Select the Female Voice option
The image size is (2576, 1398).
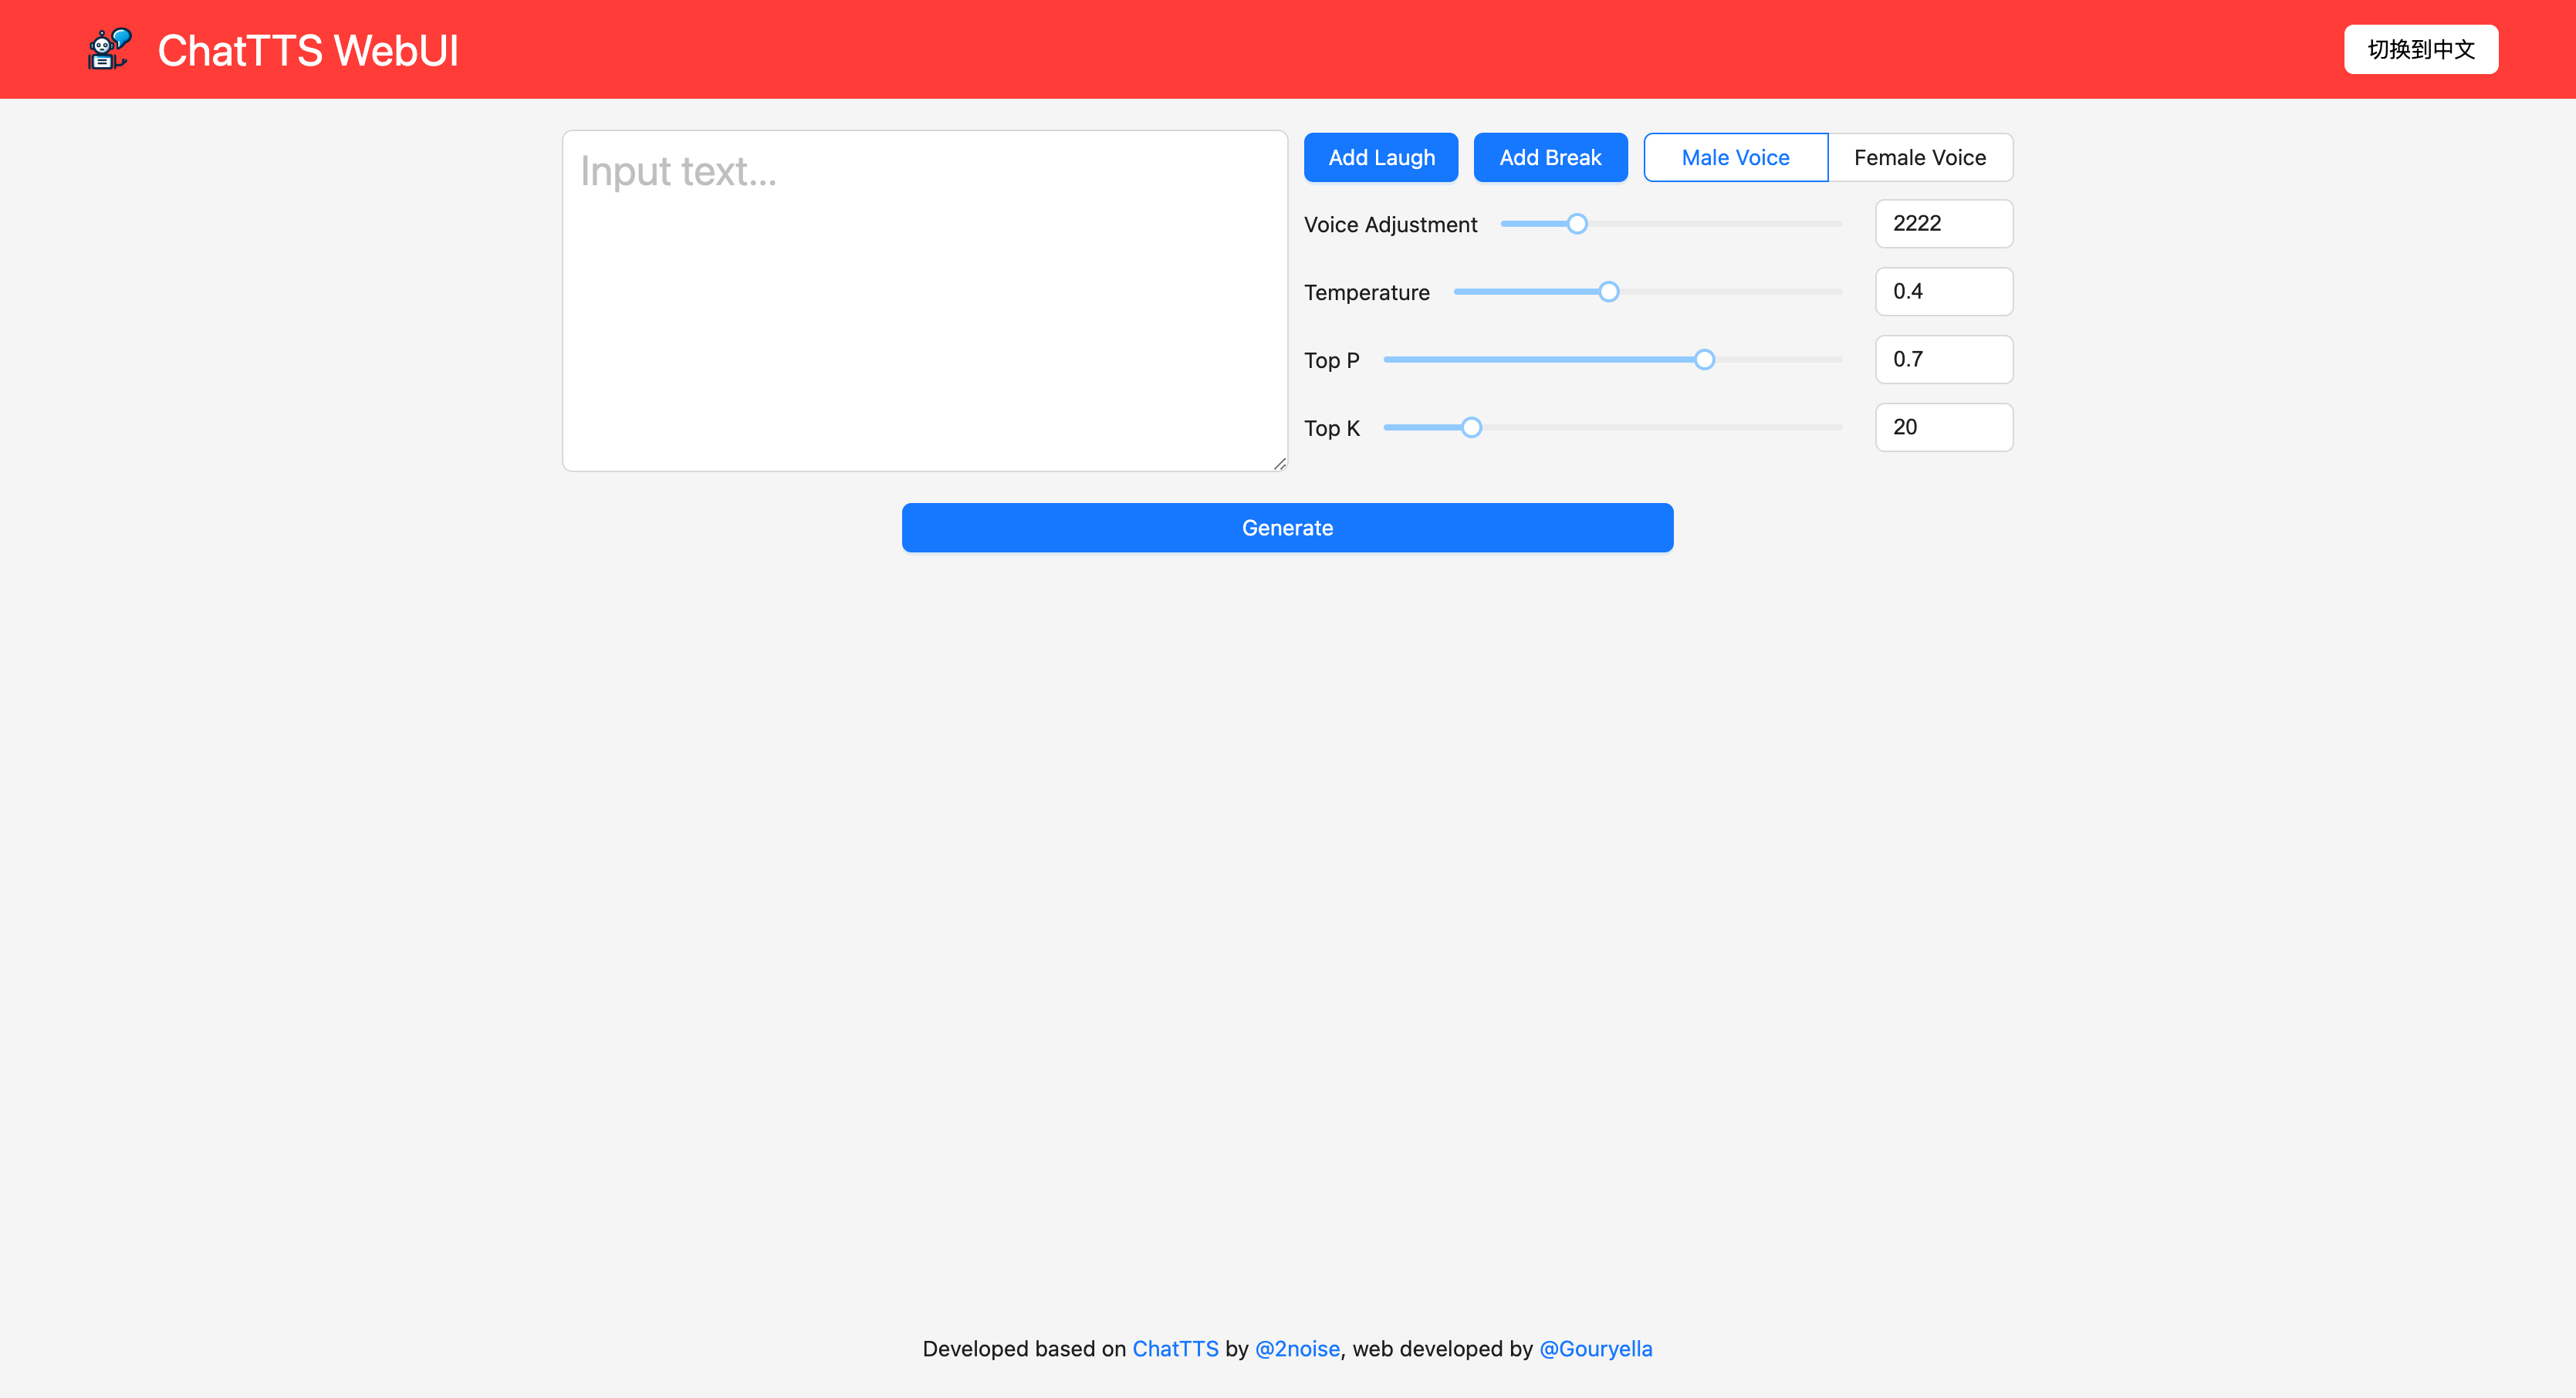coord(1919,157)
